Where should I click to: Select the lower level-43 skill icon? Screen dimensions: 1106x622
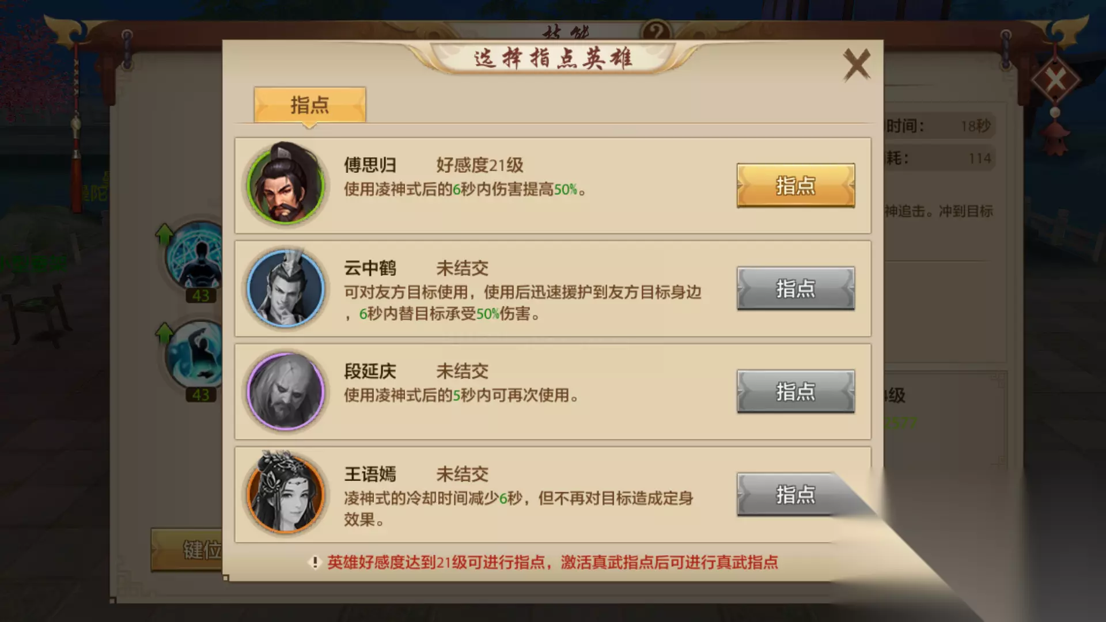point(196,355)
